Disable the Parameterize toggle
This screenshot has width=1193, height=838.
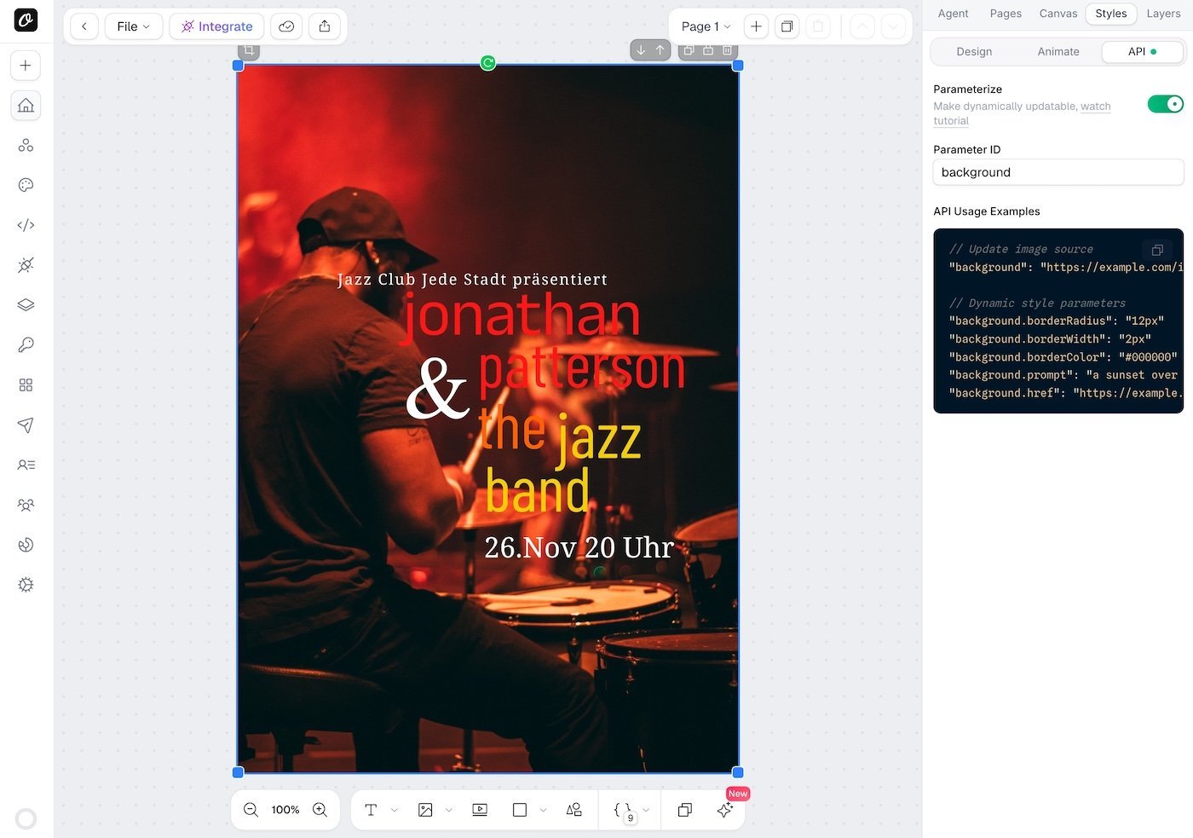tap(1165, 104)
